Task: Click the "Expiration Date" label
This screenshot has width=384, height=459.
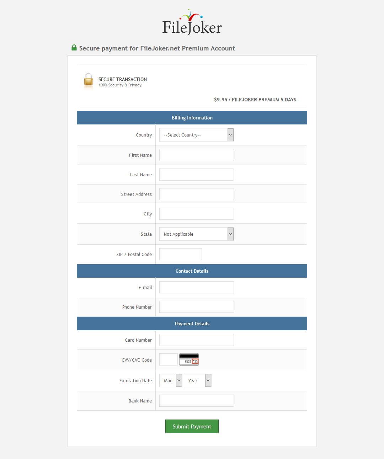Action: [x=135, y=381]
